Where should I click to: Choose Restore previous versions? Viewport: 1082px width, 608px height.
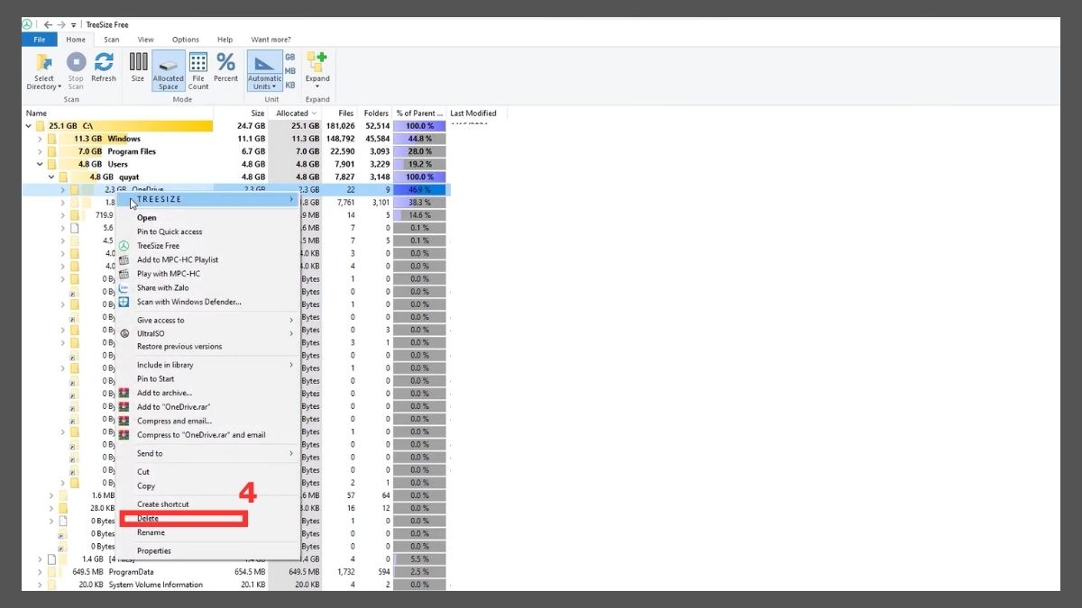207,346
